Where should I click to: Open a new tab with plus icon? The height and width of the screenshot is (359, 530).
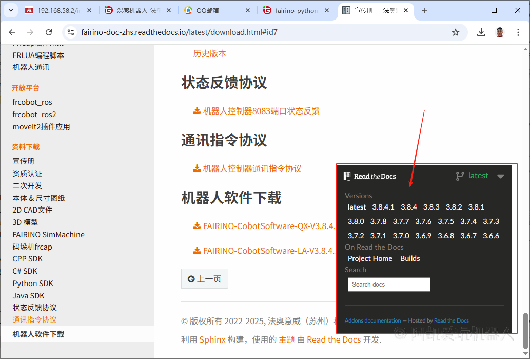coord(424,10)
